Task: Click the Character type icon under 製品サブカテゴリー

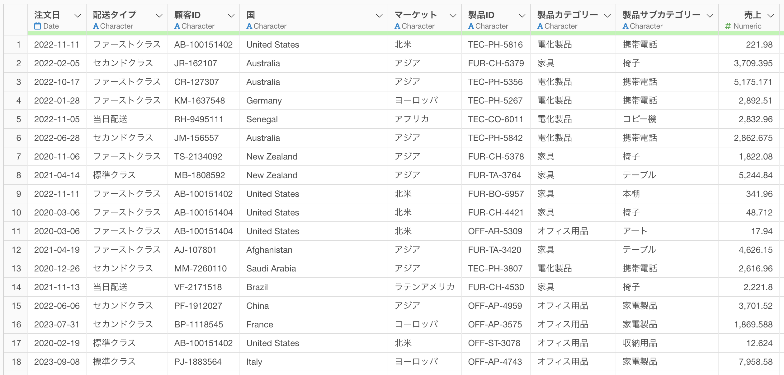Action: click(x=625, y=26)
